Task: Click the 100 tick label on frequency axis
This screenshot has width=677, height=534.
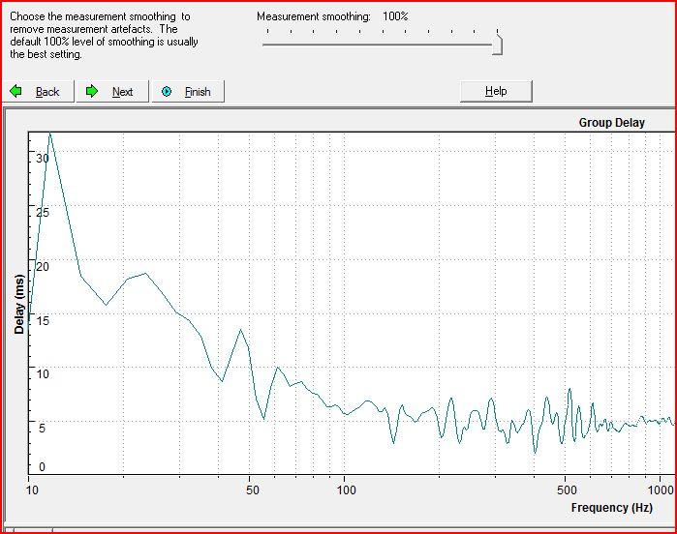Action: [x=347, y=490]
